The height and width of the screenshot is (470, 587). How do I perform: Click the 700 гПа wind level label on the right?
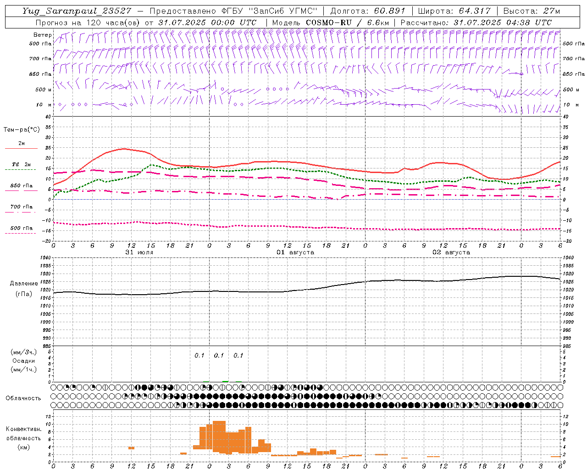574,59
